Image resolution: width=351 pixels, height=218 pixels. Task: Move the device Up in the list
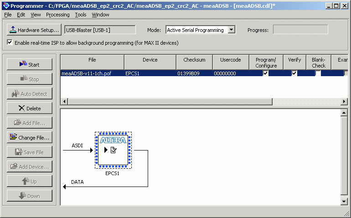(30, 181)
